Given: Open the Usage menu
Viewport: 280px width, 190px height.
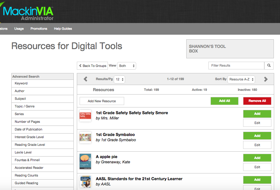Looking at the screenshot, I should [19, 29].
